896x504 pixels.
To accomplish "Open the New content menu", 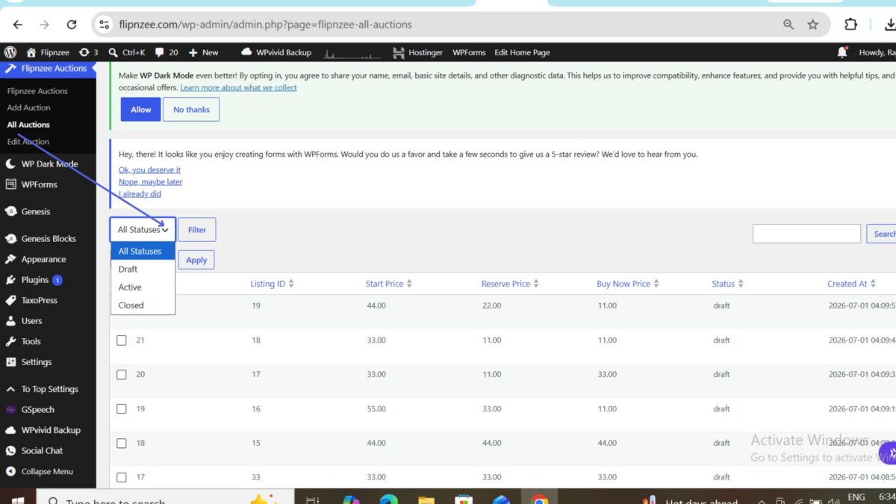I will pos(203,52).
